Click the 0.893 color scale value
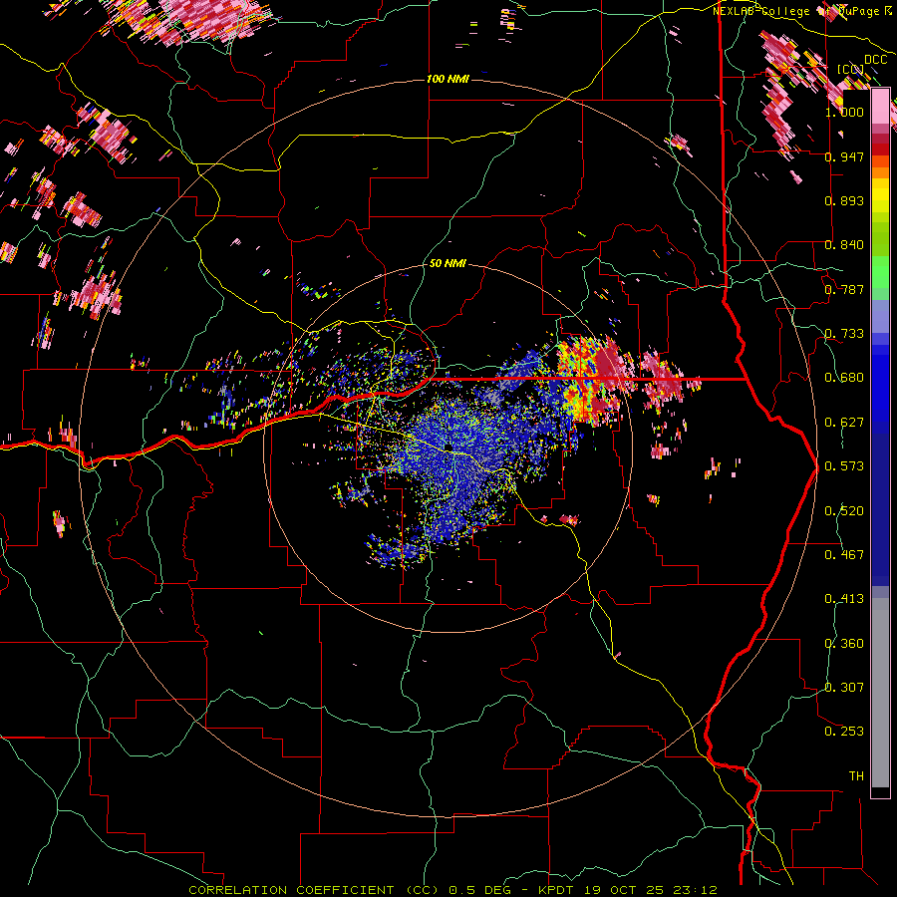The image size is (897, 897). coord(844,200)
